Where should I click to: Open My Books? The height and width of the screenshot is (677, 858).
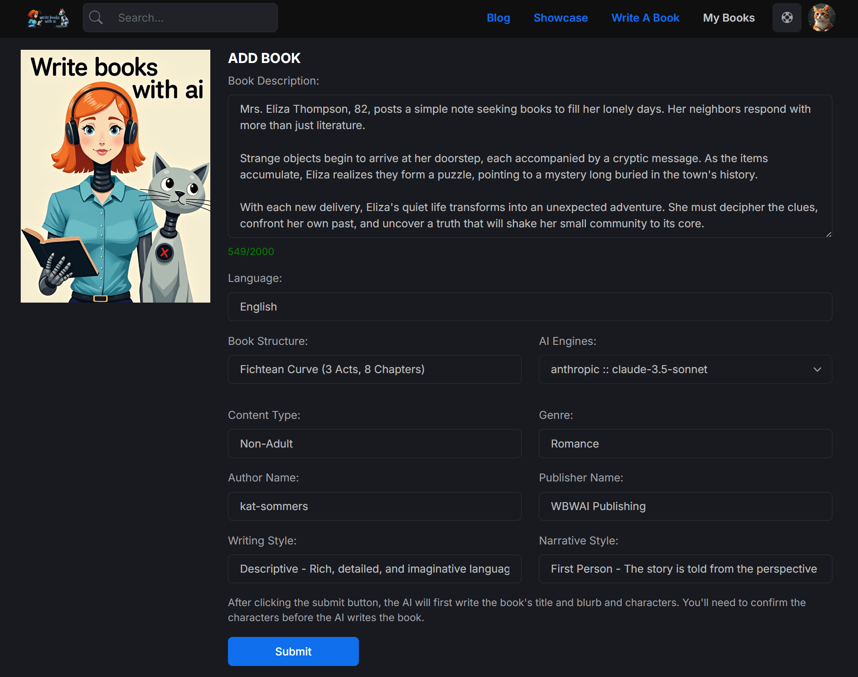(x=728, y=18)
